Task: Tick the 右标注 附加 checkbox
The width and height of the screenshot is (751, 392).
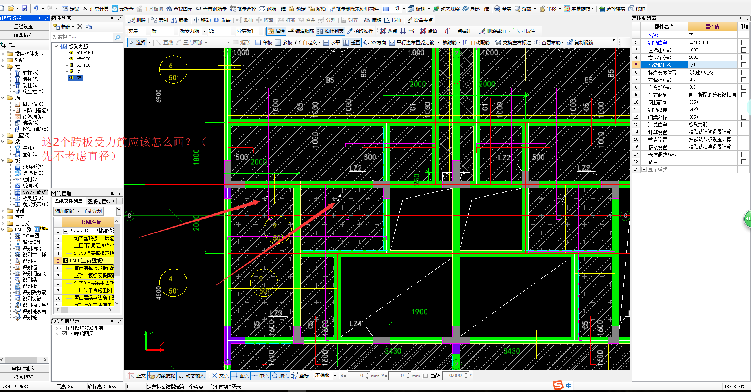Action: click(744, 57)
